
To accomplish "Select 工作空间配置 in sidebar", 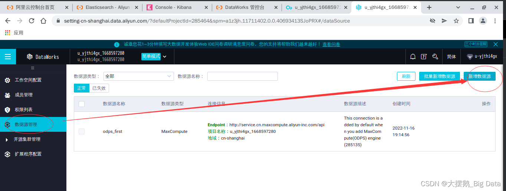I will 33,80.
